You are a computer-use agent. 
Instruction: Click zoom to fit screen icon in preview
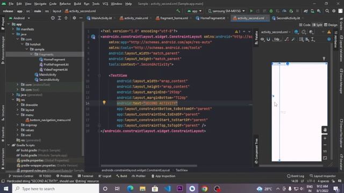(x=325, y=158)
